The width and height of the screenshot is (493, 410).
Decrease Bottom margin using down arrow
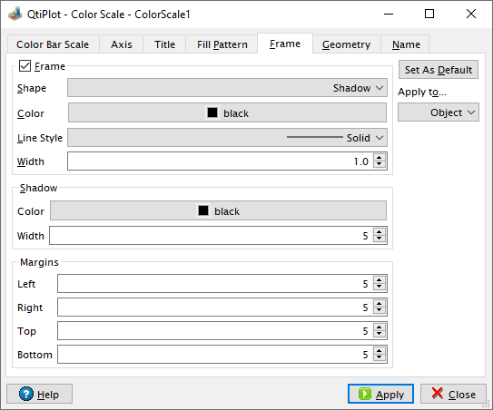pos(380,358)
